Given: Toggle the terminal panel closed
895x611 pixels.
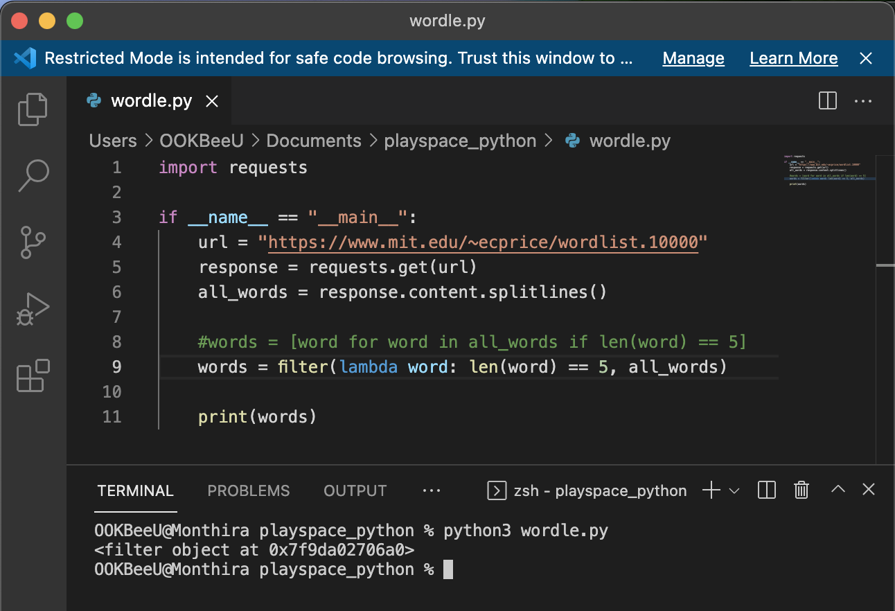Looking at the screenshot, I should [868, 490].
